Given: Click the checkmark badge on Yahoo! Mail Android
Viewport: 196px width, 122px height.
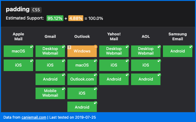Looking at the screenshot, I should 127,75.
